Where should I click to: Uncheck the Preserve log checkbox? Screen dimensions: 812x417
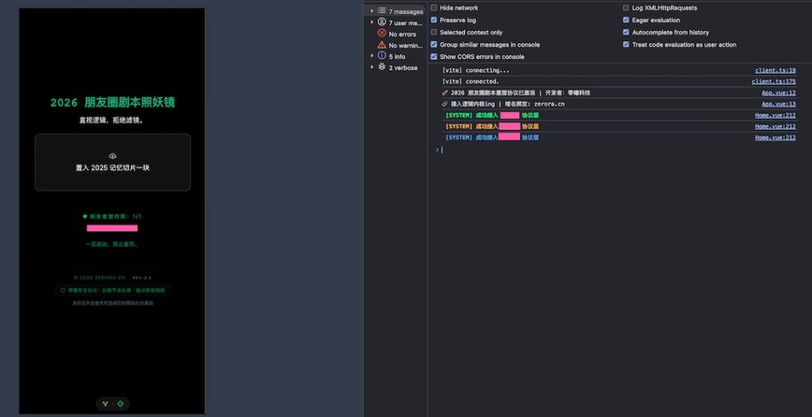tap(434, 20)
